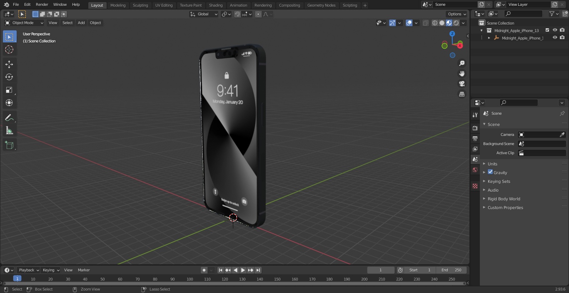
Task: Toggle X-ray mode button
Action: [425, 23]
